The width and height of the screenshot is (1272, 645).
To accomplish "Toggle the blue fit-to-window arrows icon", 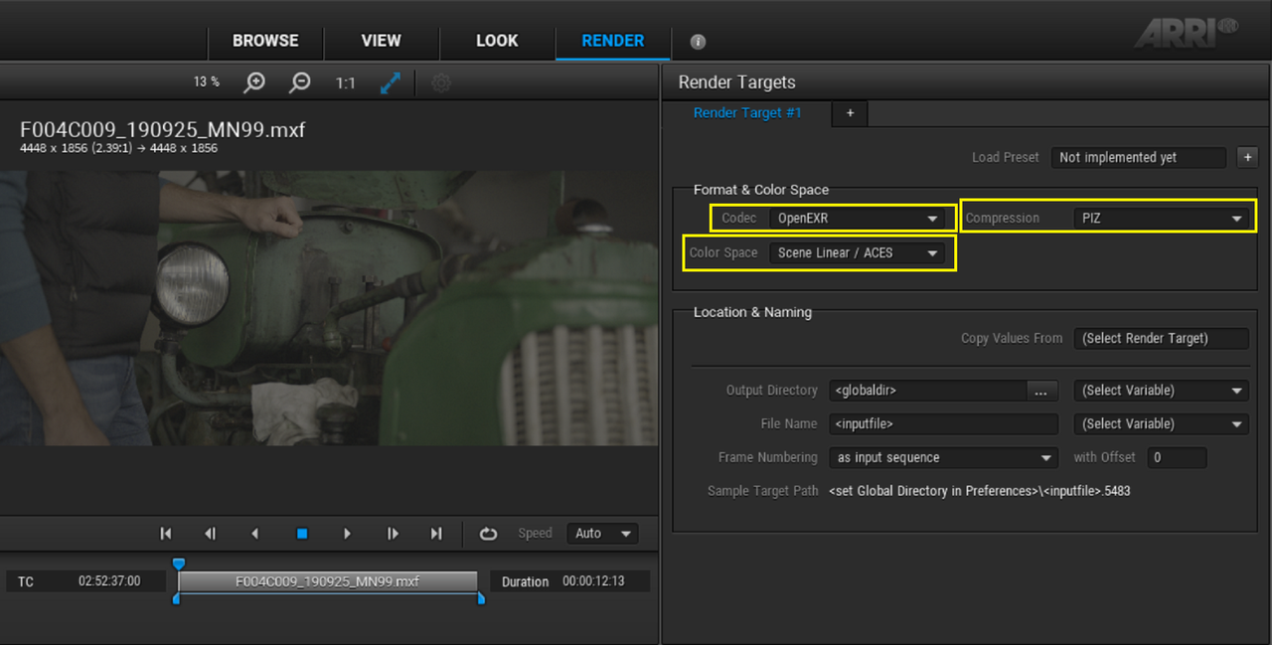I will click(x=391, y=82).
